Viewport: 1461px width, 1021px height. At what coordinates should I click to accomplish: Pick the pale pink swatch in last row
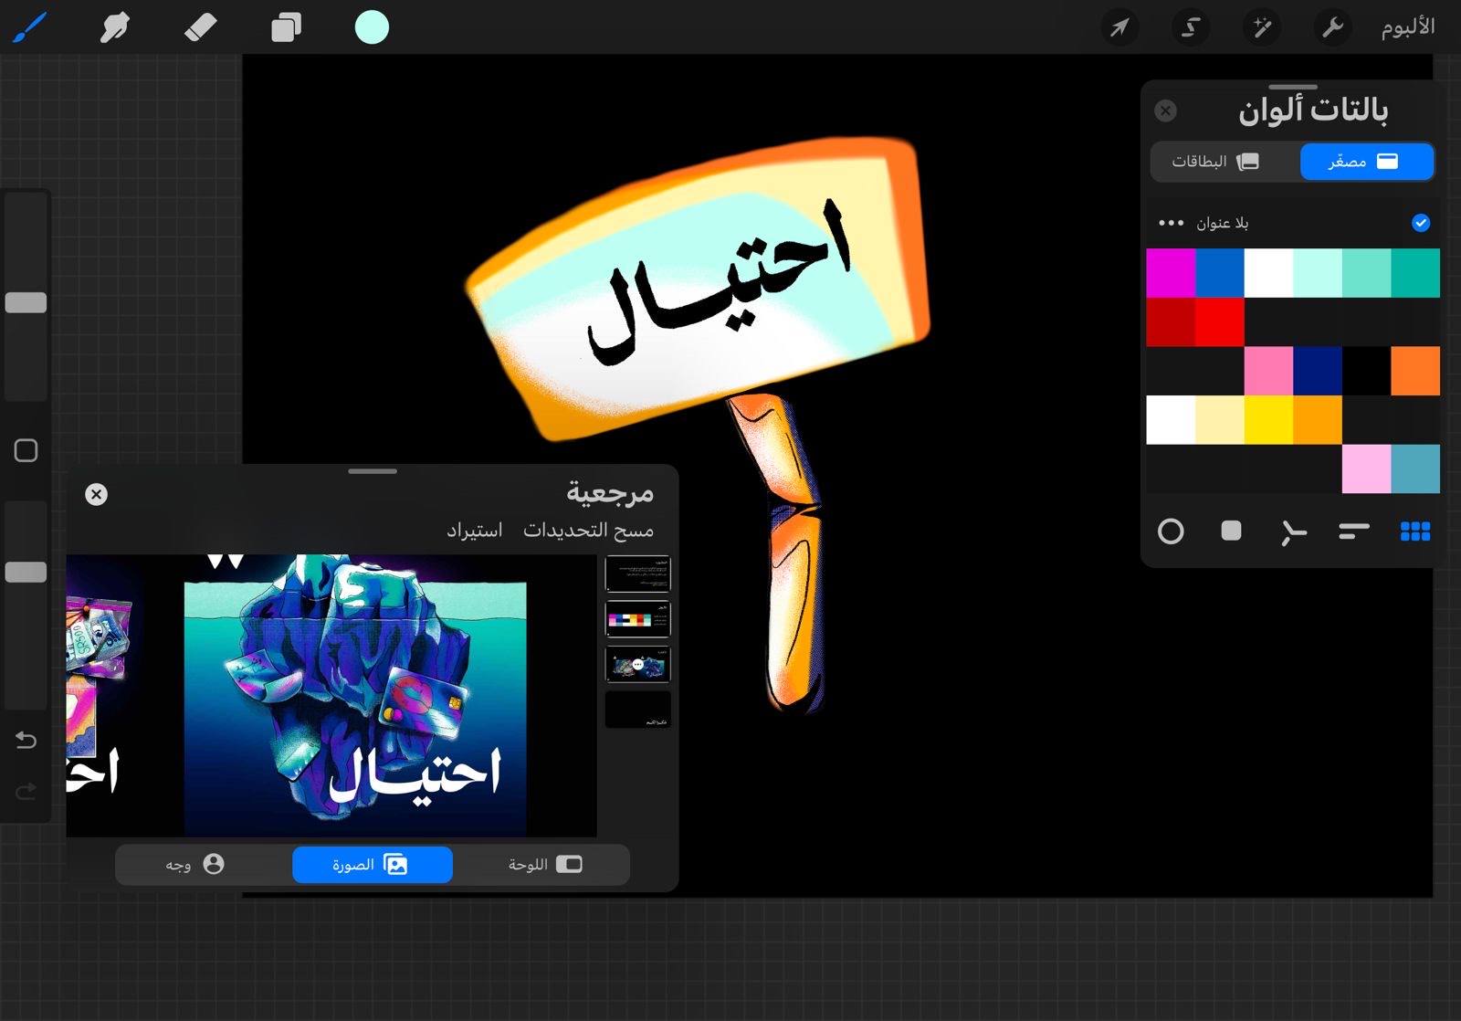point(1366,469)
